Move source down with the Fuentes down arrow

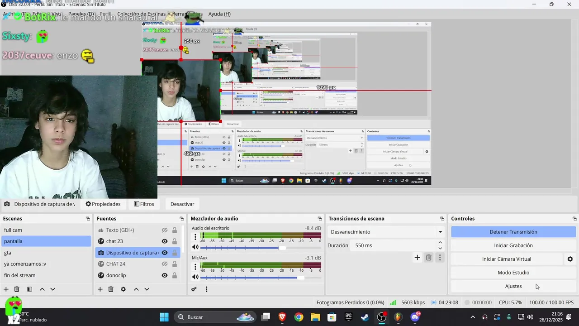[147, 289]
